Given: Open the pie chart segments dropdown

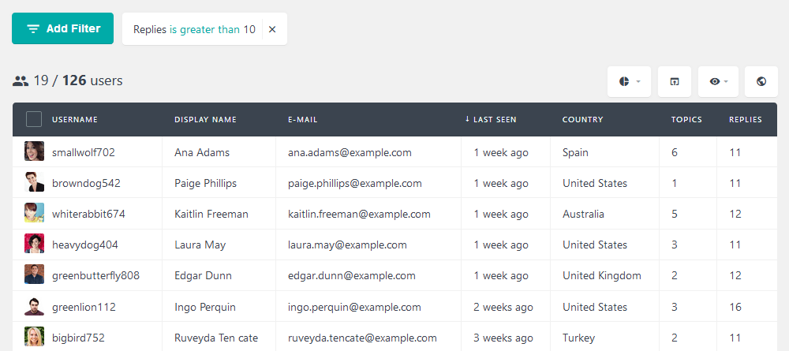Looking at the screenshot, I should pos(629,81).
